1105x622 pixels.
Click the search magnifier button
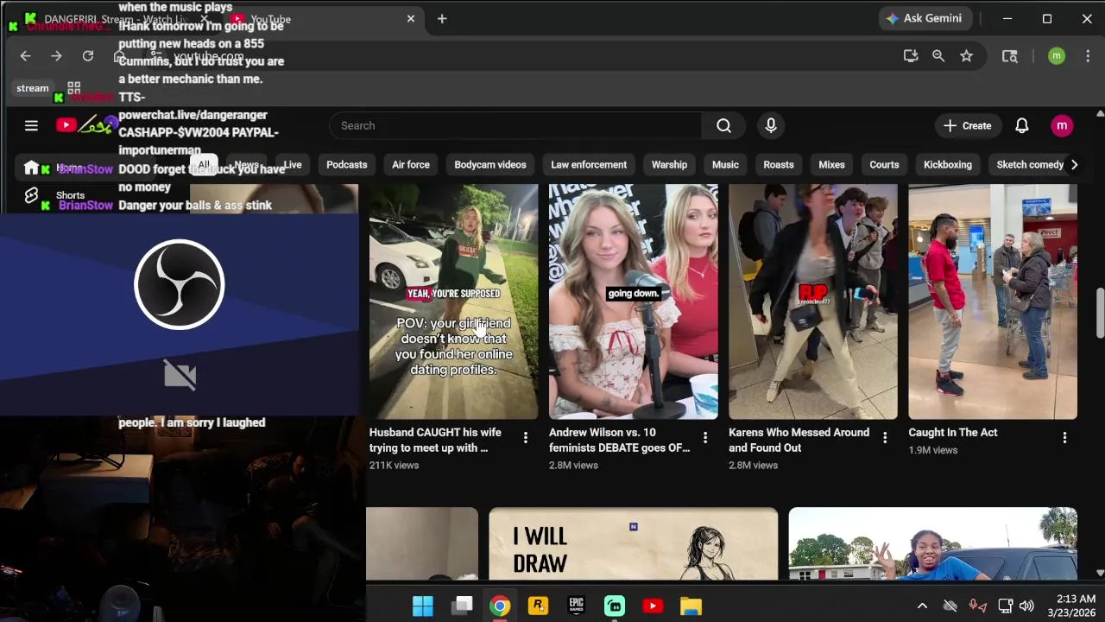point(723,126)
